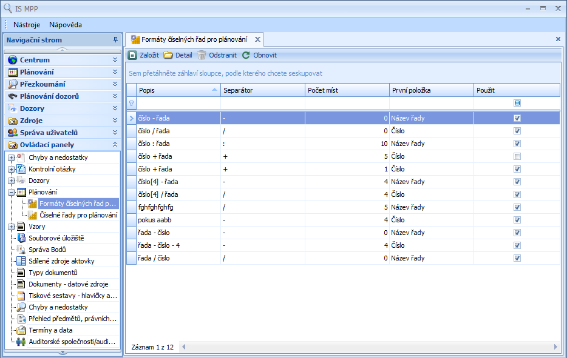Expand the Centrum navigation group chevron
567x358 pixels.
coord(115,60)
